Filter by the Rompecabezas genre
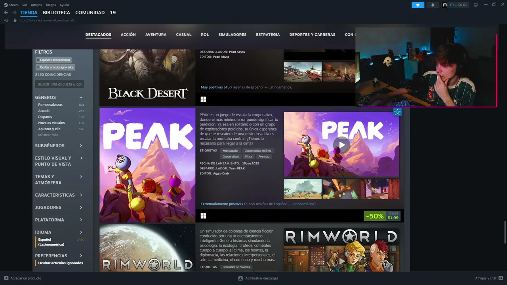 tap(50, 104)
